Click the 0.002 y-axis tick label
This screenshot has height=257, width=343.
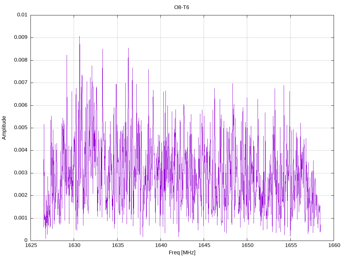[x=21, y=195]
